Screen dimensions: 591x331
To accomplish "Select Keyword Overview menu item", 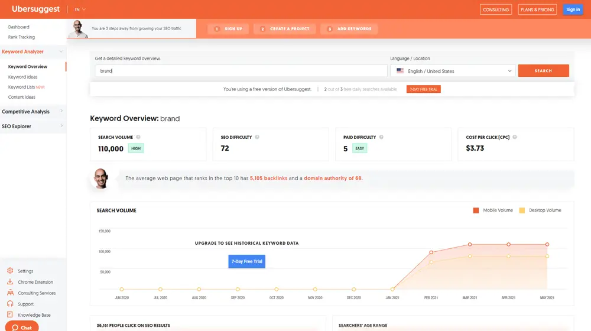I will click(x=28, y=67).
